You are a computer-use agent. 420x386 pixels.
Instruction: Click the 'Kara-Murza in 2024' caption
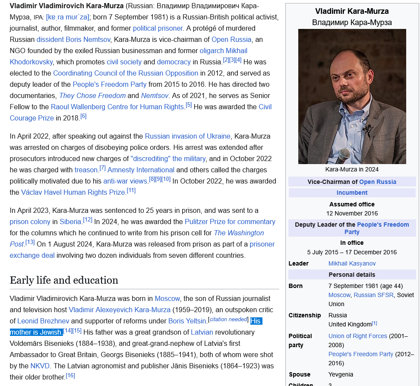coord(352,170)
